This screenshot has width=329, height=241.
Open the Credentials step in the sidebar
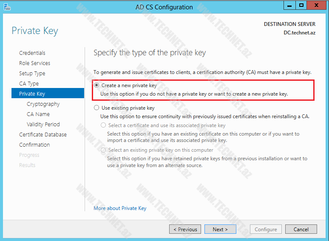tap(32, 53)
